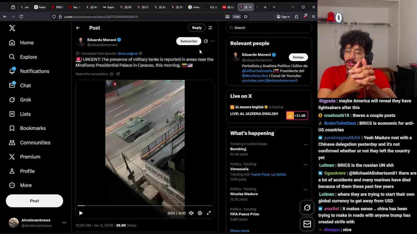Open the Explore page
Viewport: 417px width, 234px height.
[x=23, y=57]
